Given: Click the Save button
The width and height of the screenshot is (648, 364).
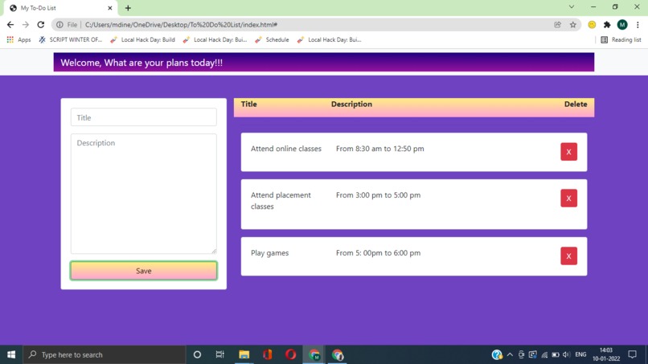Looking at the screenshot, I should (143, 271).
